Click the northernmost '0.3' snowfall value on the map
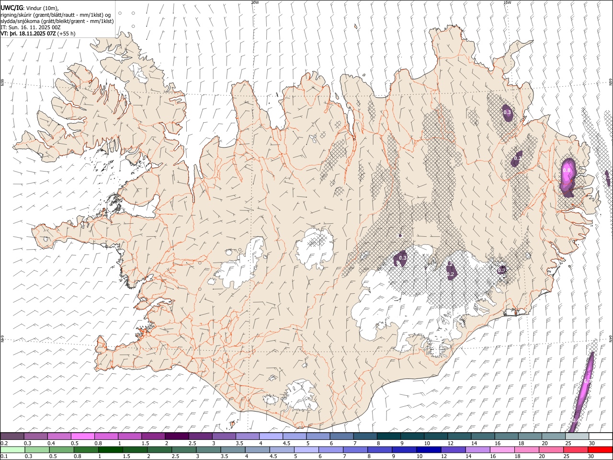The height and width of the screenshot is (460, 613). (x=507, y=113)
